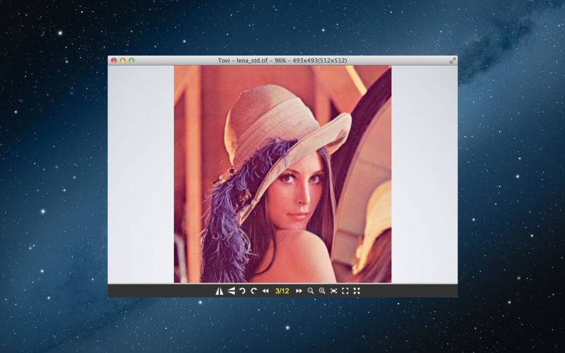Click the displayed lena_std.tif picture
This screenshot has width=565, height=353.
pos(282,174)
